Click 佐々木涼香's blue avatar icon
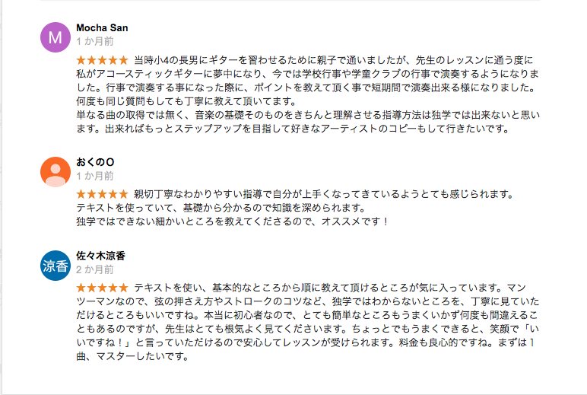 pyautogui.click(x=54, y=266)
